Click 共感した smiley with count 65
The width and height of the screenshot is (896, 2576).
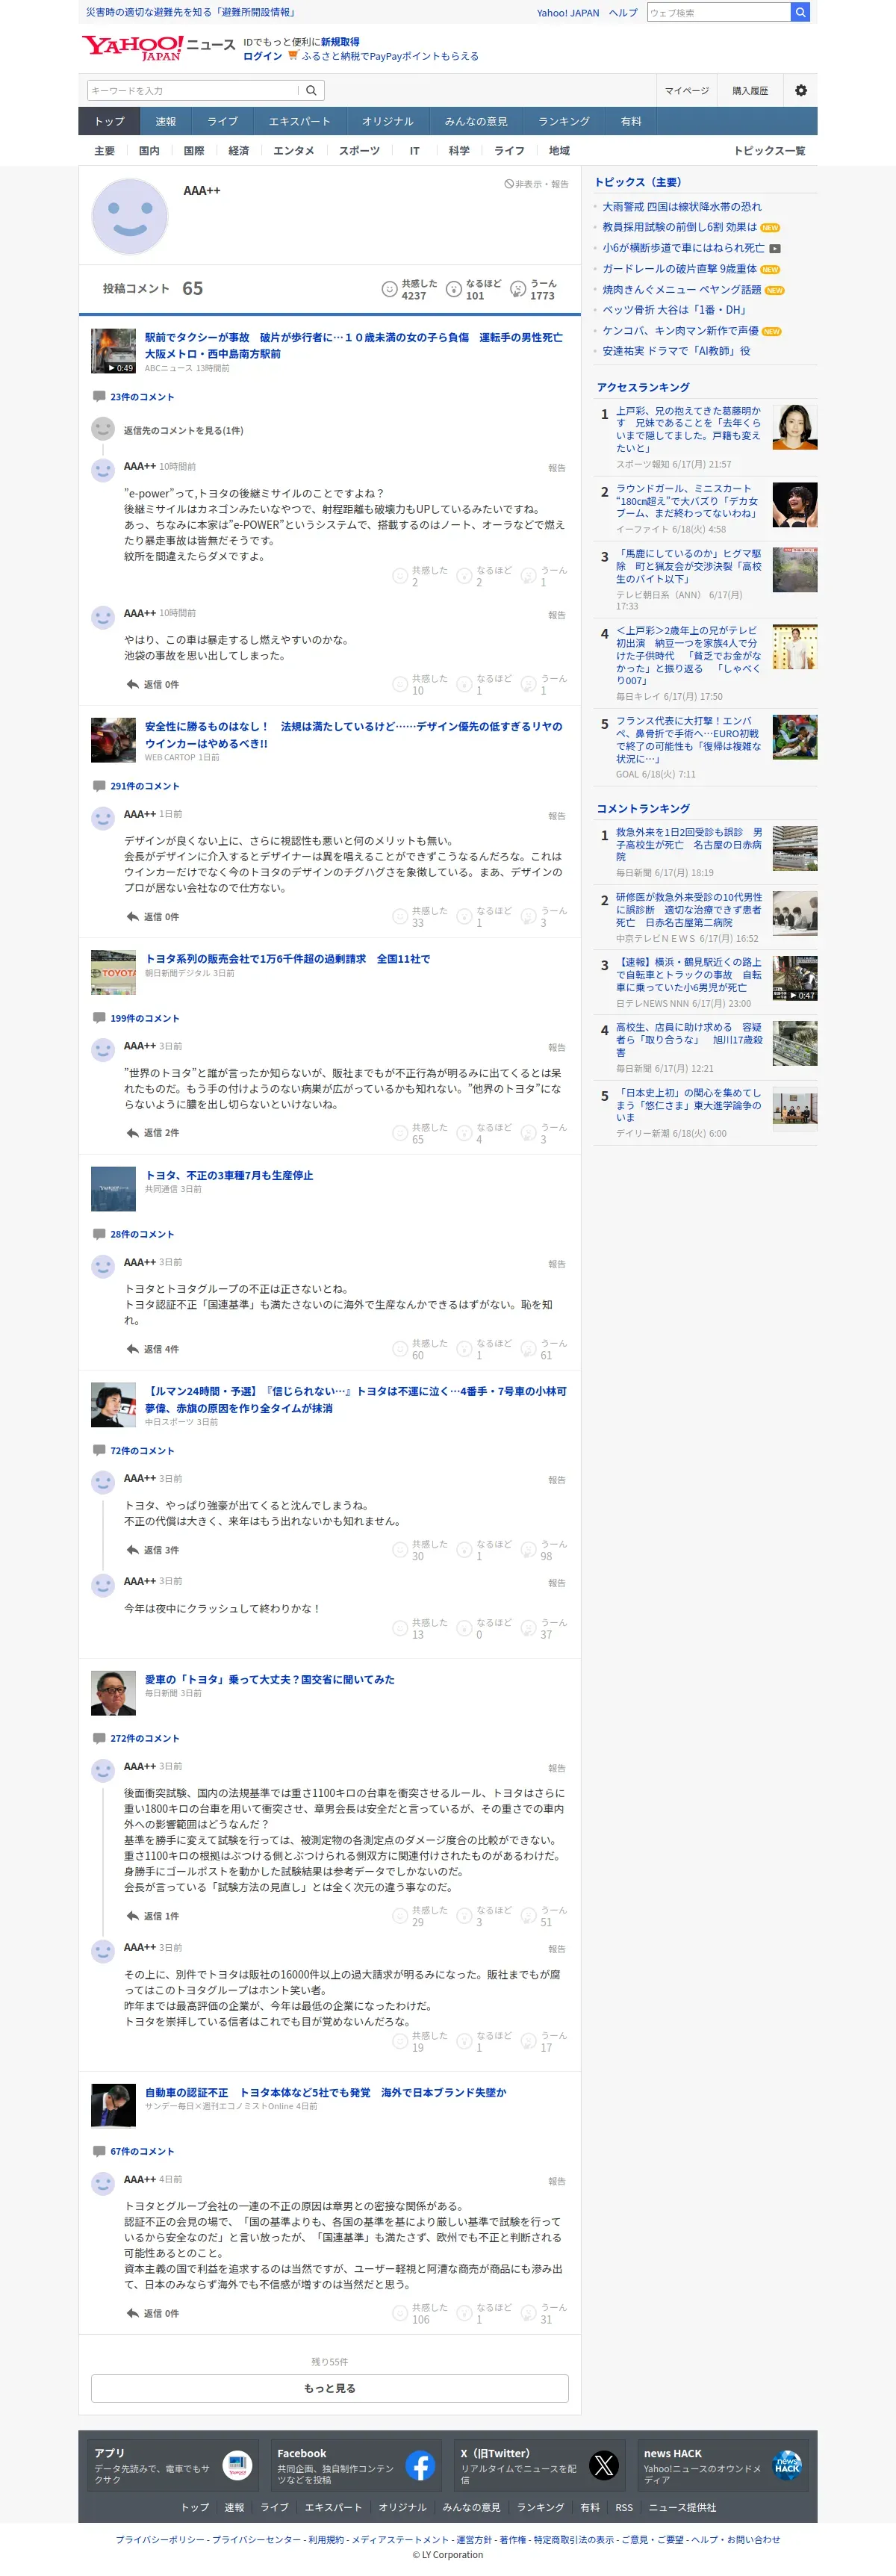[400, 1133]
